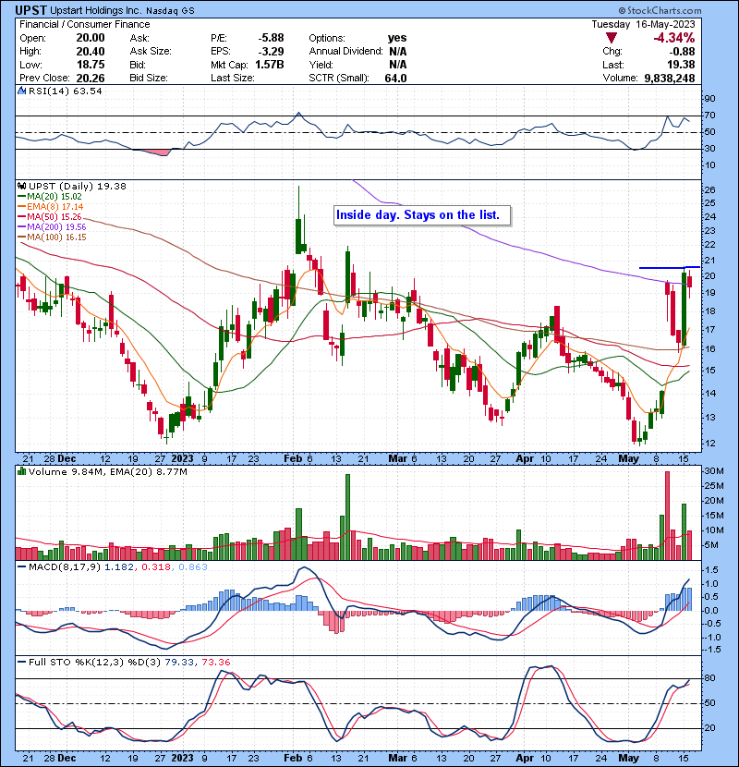The image size is (739, 767).
Task: Click the Volume 9.84M, EMA(20) 8.77M label
Action: pos(107,471)
